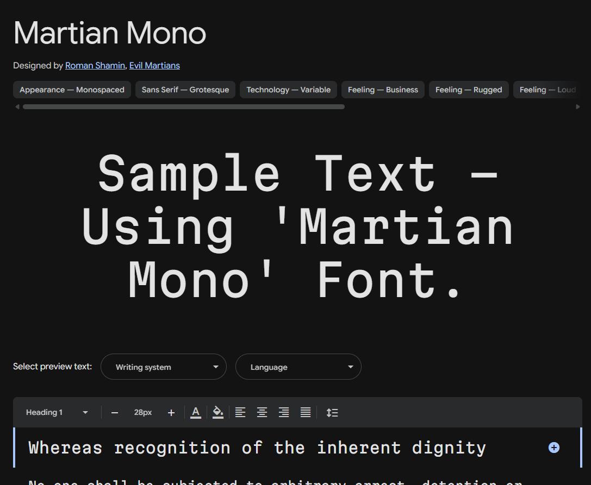The width and height of the screenshot is (591, 485).
Task: Select the Technology — Variable tag
Action: 288,90
